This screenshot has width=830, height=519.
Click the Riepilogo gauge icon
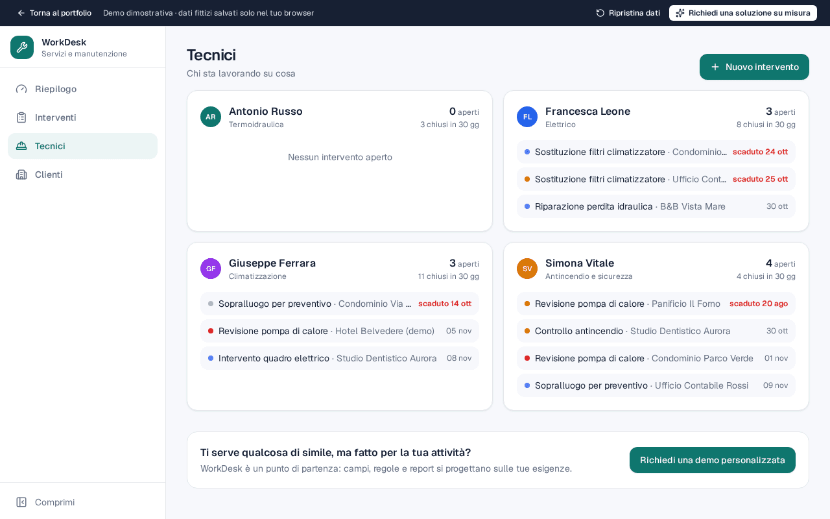point(21,89)
